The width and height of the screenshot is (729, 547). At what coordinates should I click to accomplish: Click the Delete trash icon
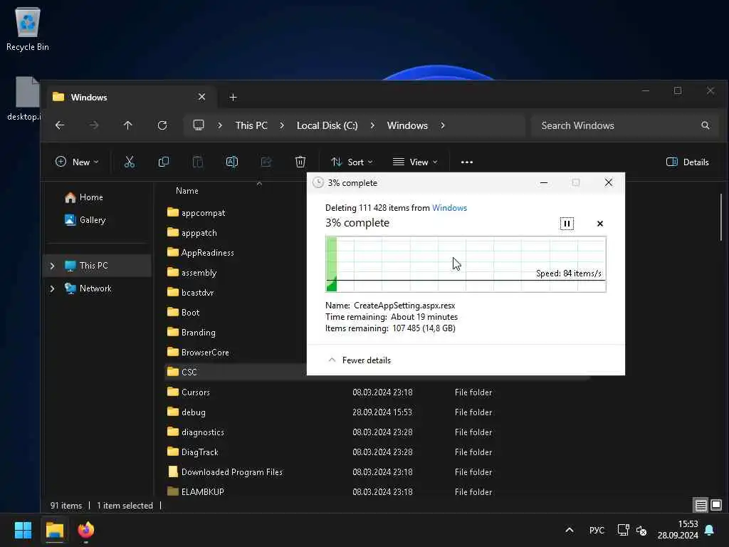(300, 162)
